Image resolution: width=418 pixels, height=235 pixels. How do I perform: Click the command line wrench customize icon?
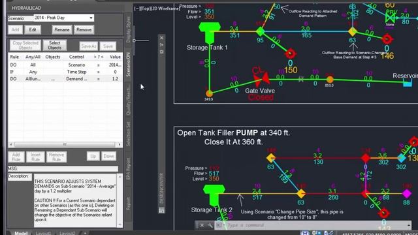point(210,225)
